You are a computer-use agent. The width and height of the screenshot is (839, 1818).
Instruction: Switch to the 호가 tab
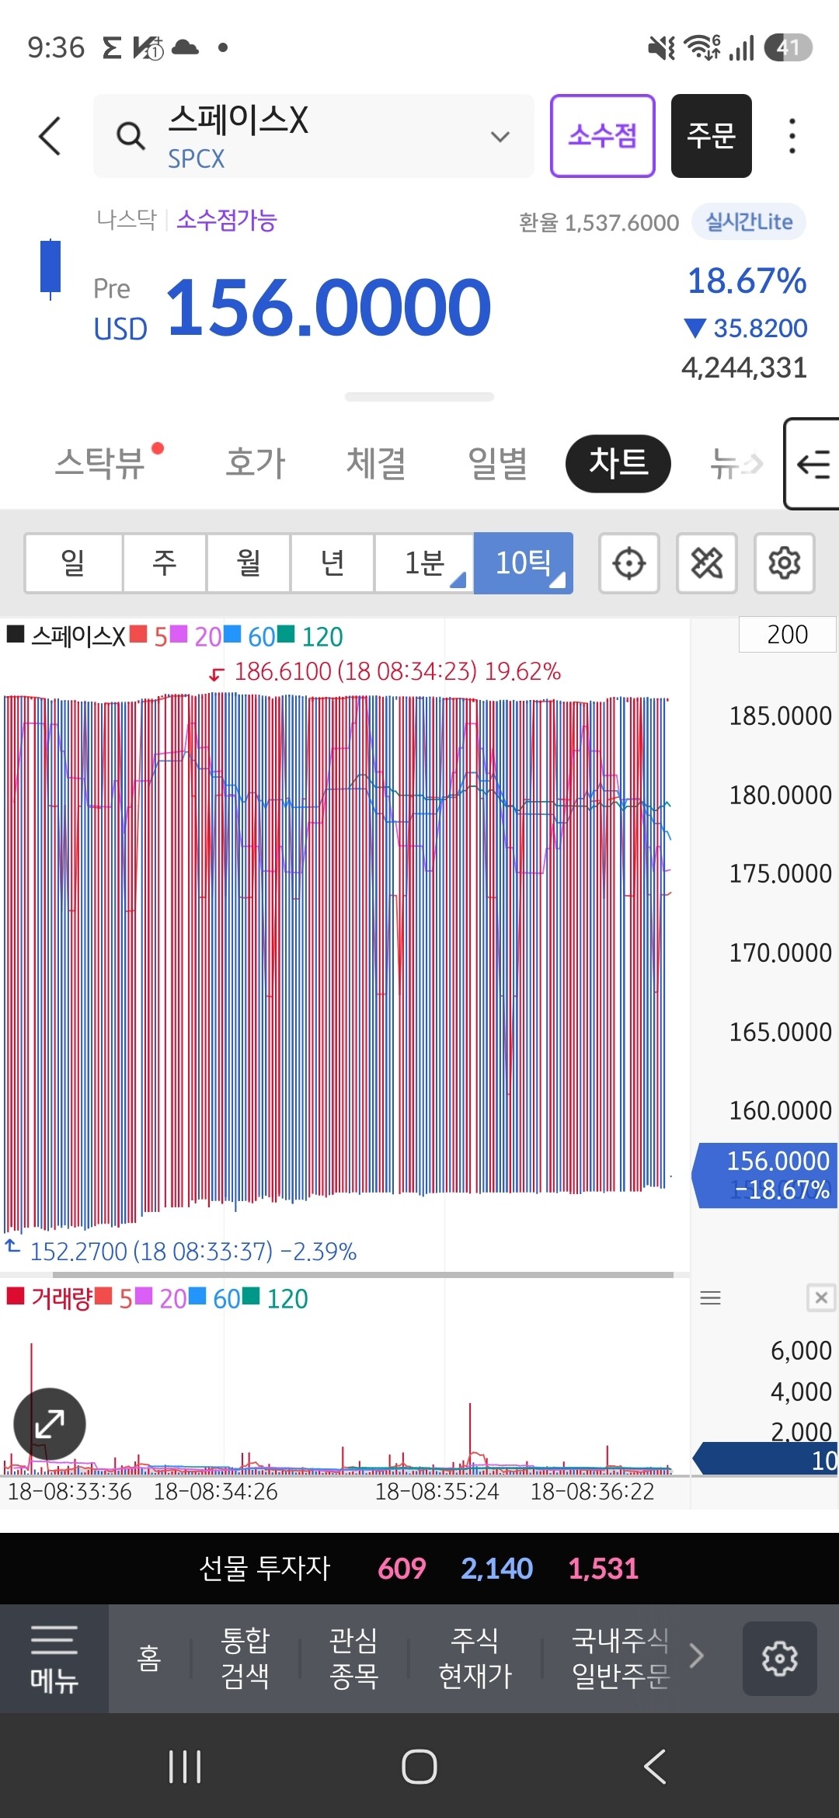[256, 464]
